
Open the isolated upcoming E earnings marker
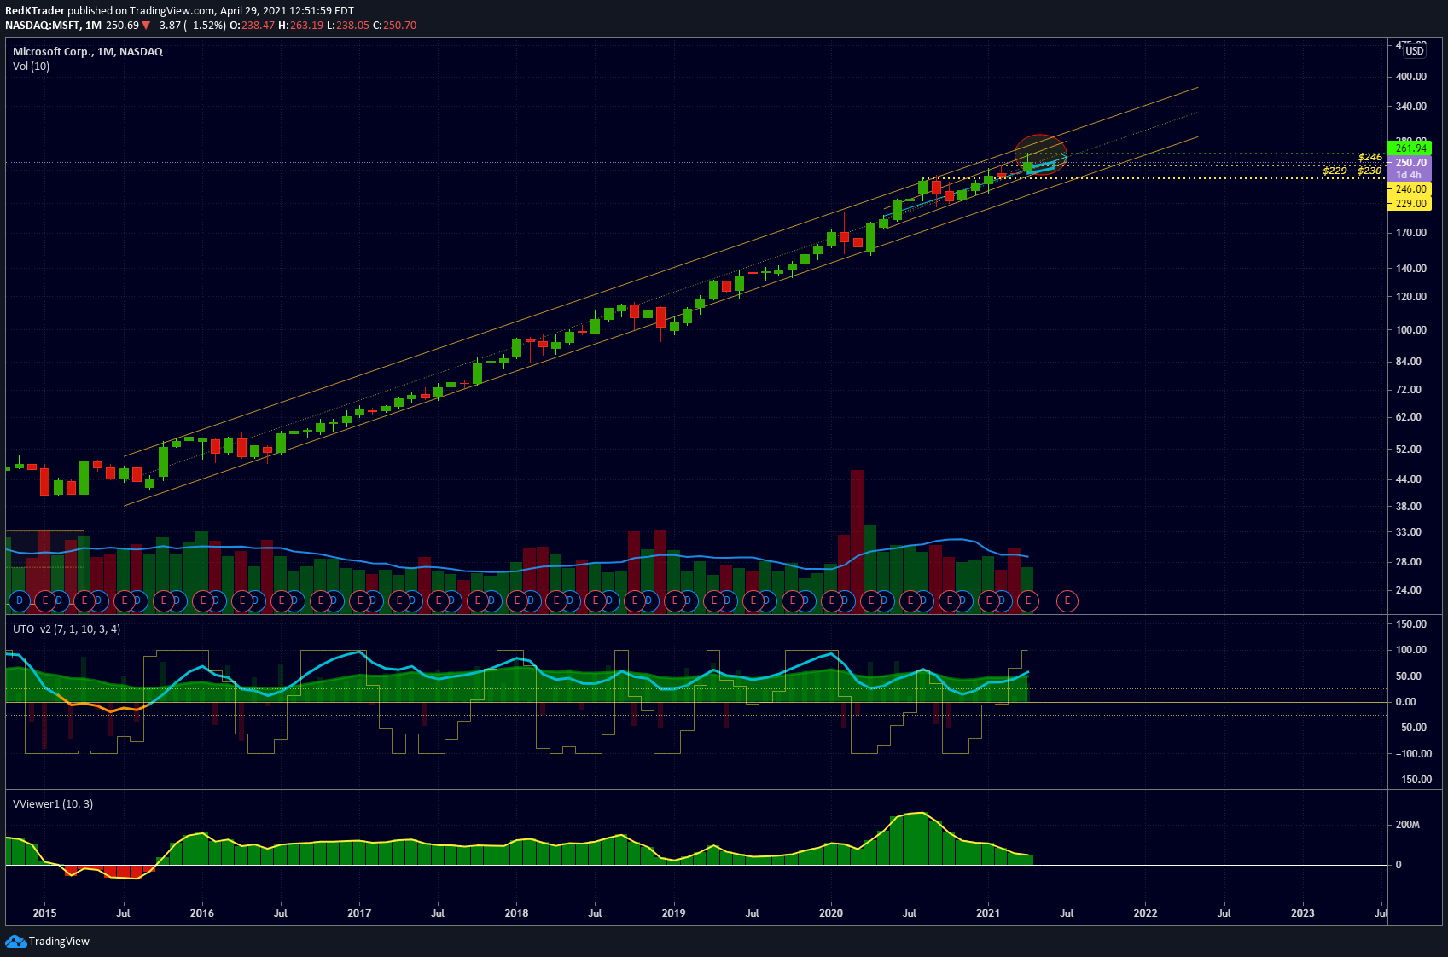click(1067, 601)
